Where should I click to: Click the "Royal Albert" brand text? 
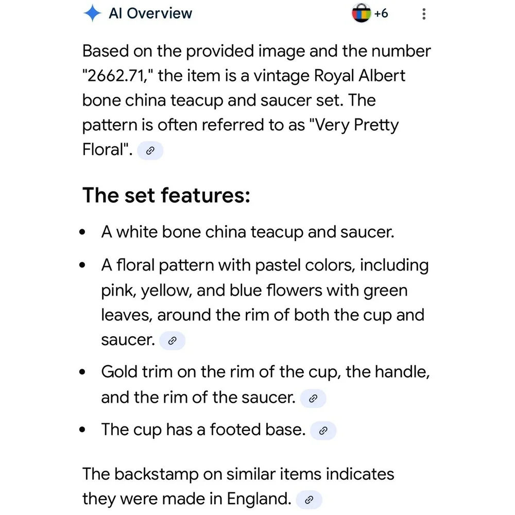[359, 76]
